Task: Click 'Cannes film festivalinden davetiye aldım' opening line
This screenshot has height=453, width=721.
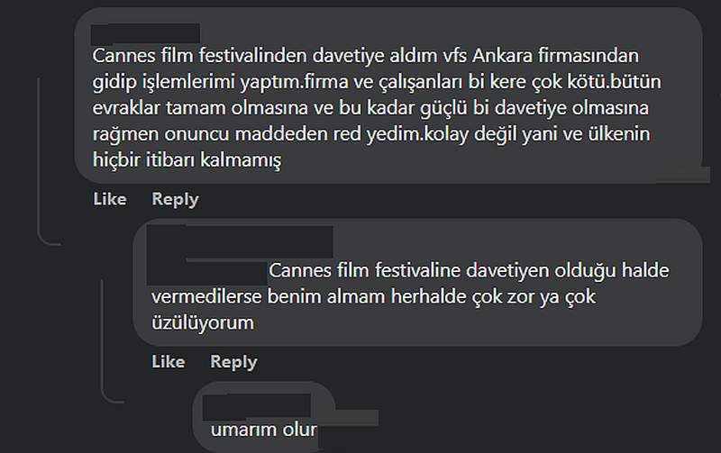Action: (x=366, y=56)
